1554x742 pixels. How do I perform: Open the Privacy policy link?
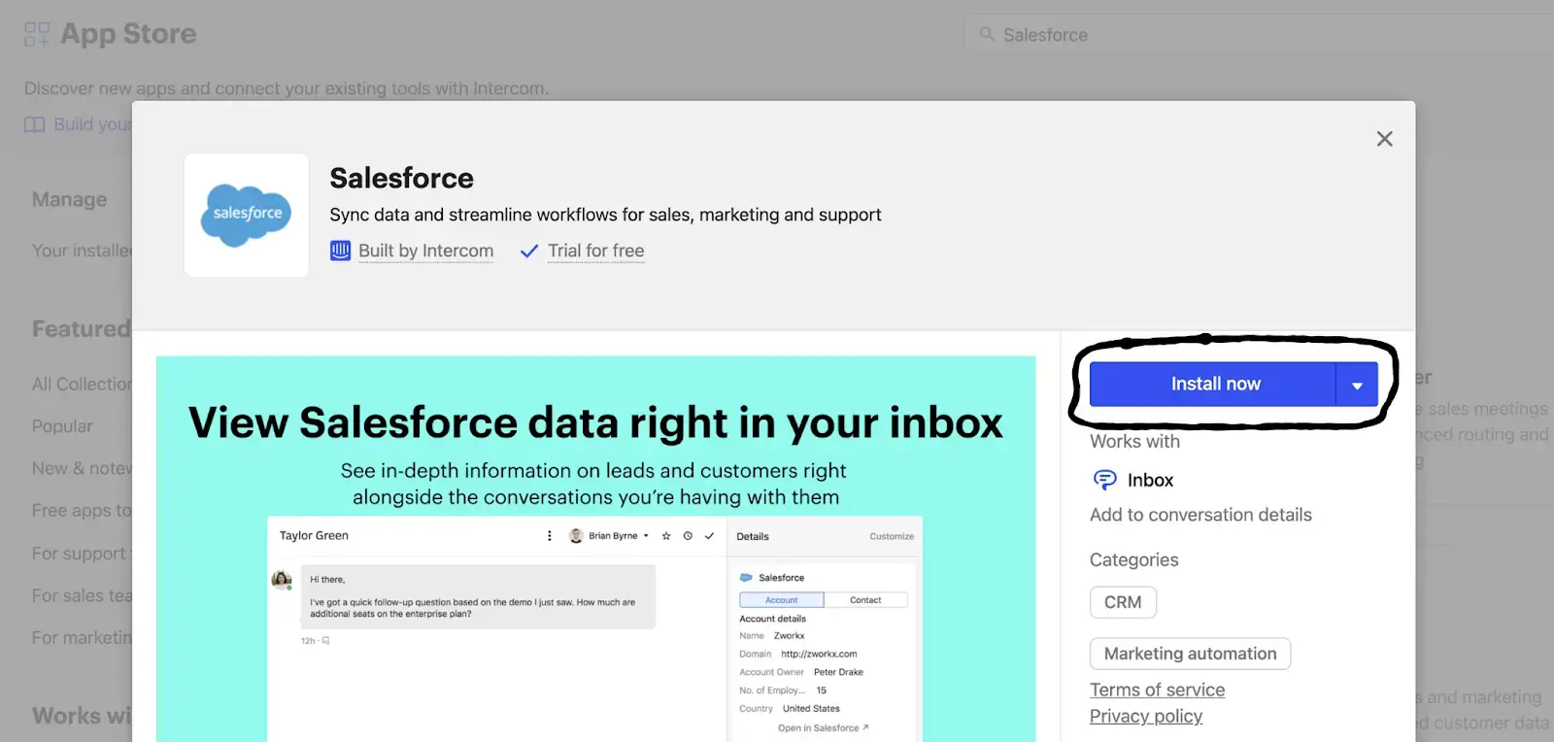[1145, 716]
